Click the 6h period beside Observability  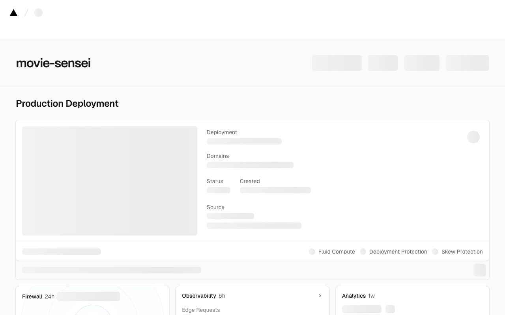tap(222, 296)
